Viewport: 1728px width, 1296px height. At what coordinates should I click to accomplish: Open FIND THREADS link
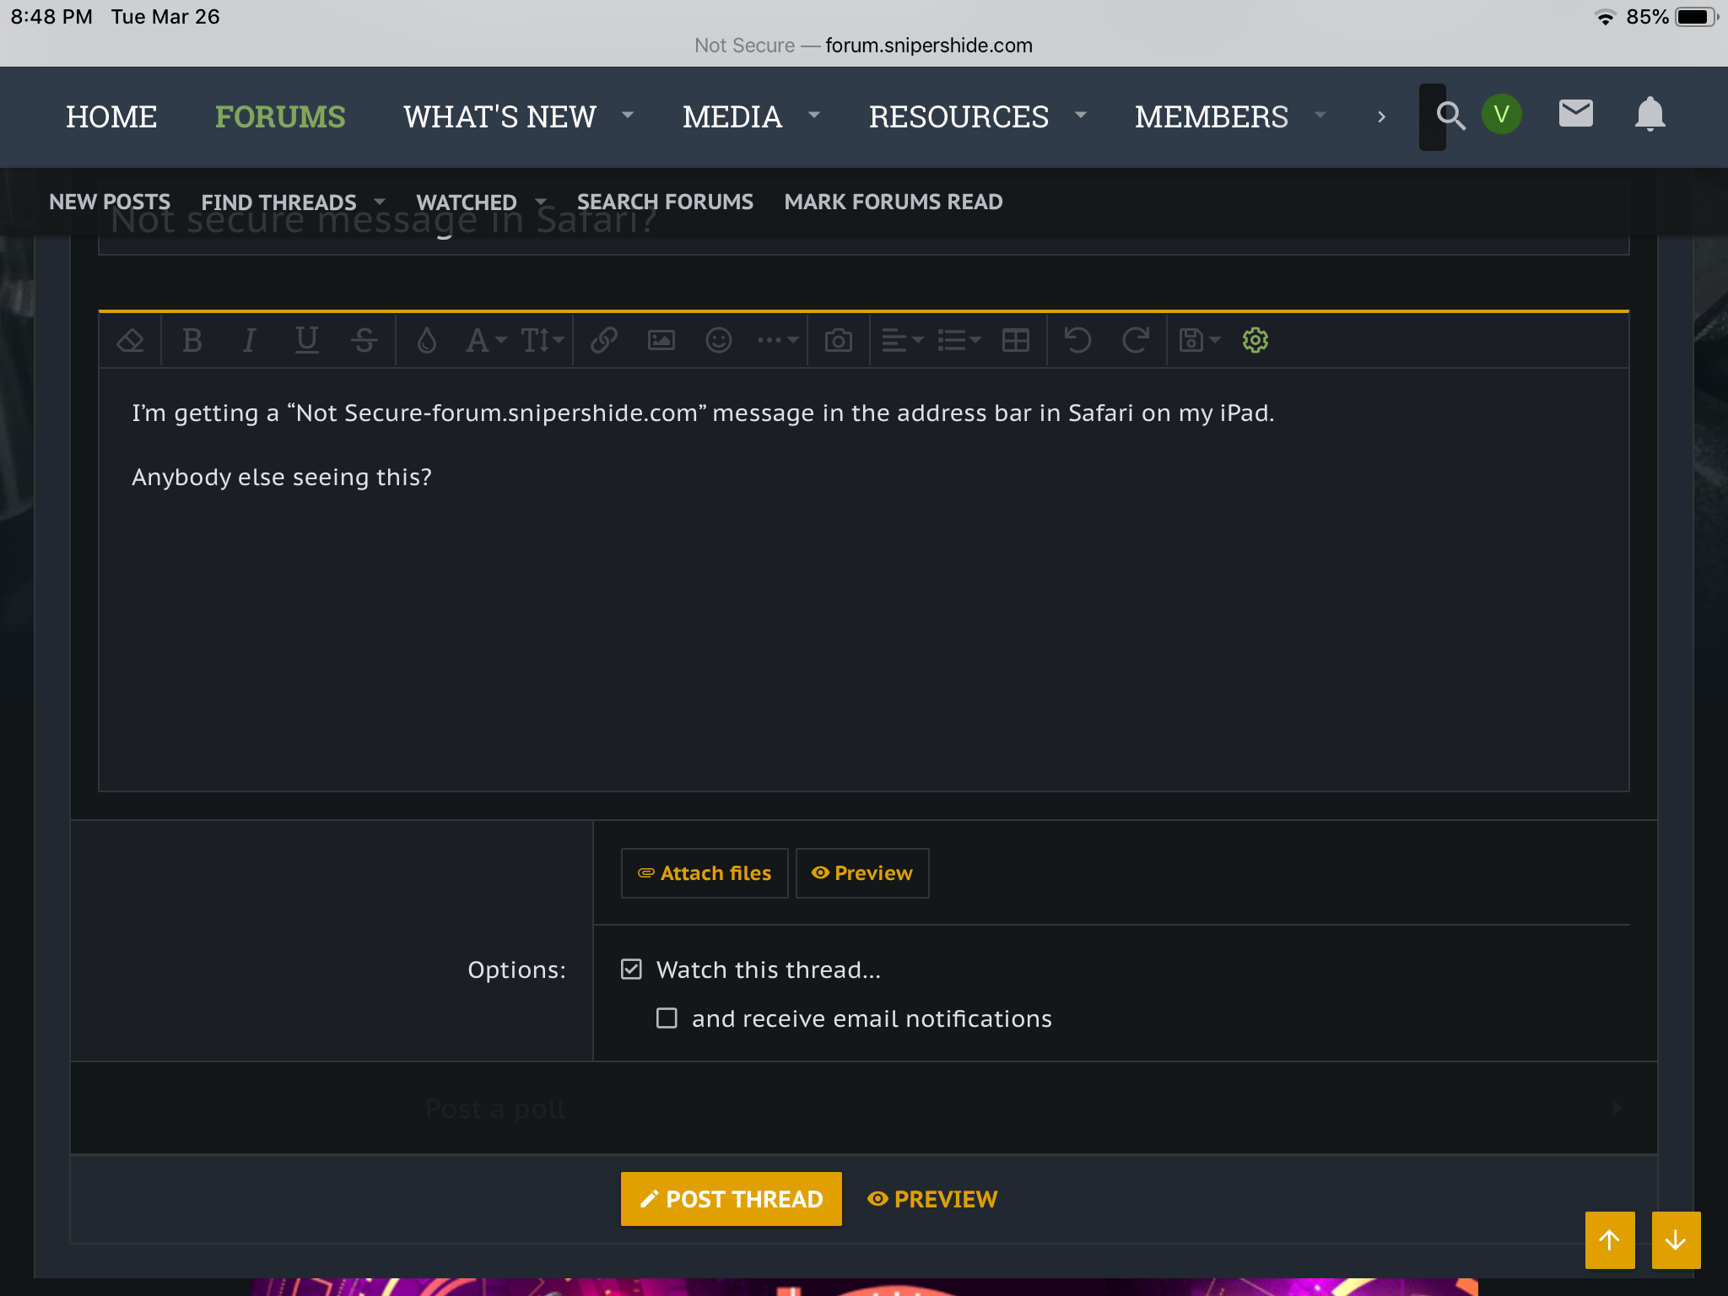click(x=278, y=202)
